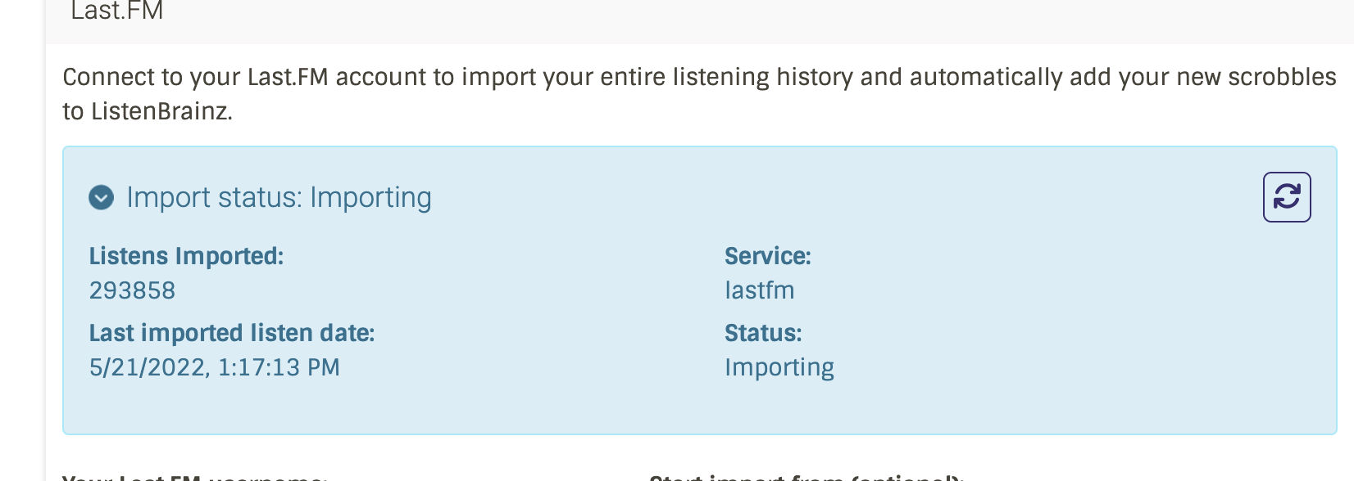Click the "Import status: Importing" heading
Image resolution: width=1354 pixels, height=481 pixels.
click(x=279, y=198)
